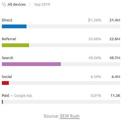Click the 6.39% Social percentage

(x=96, y=77)
